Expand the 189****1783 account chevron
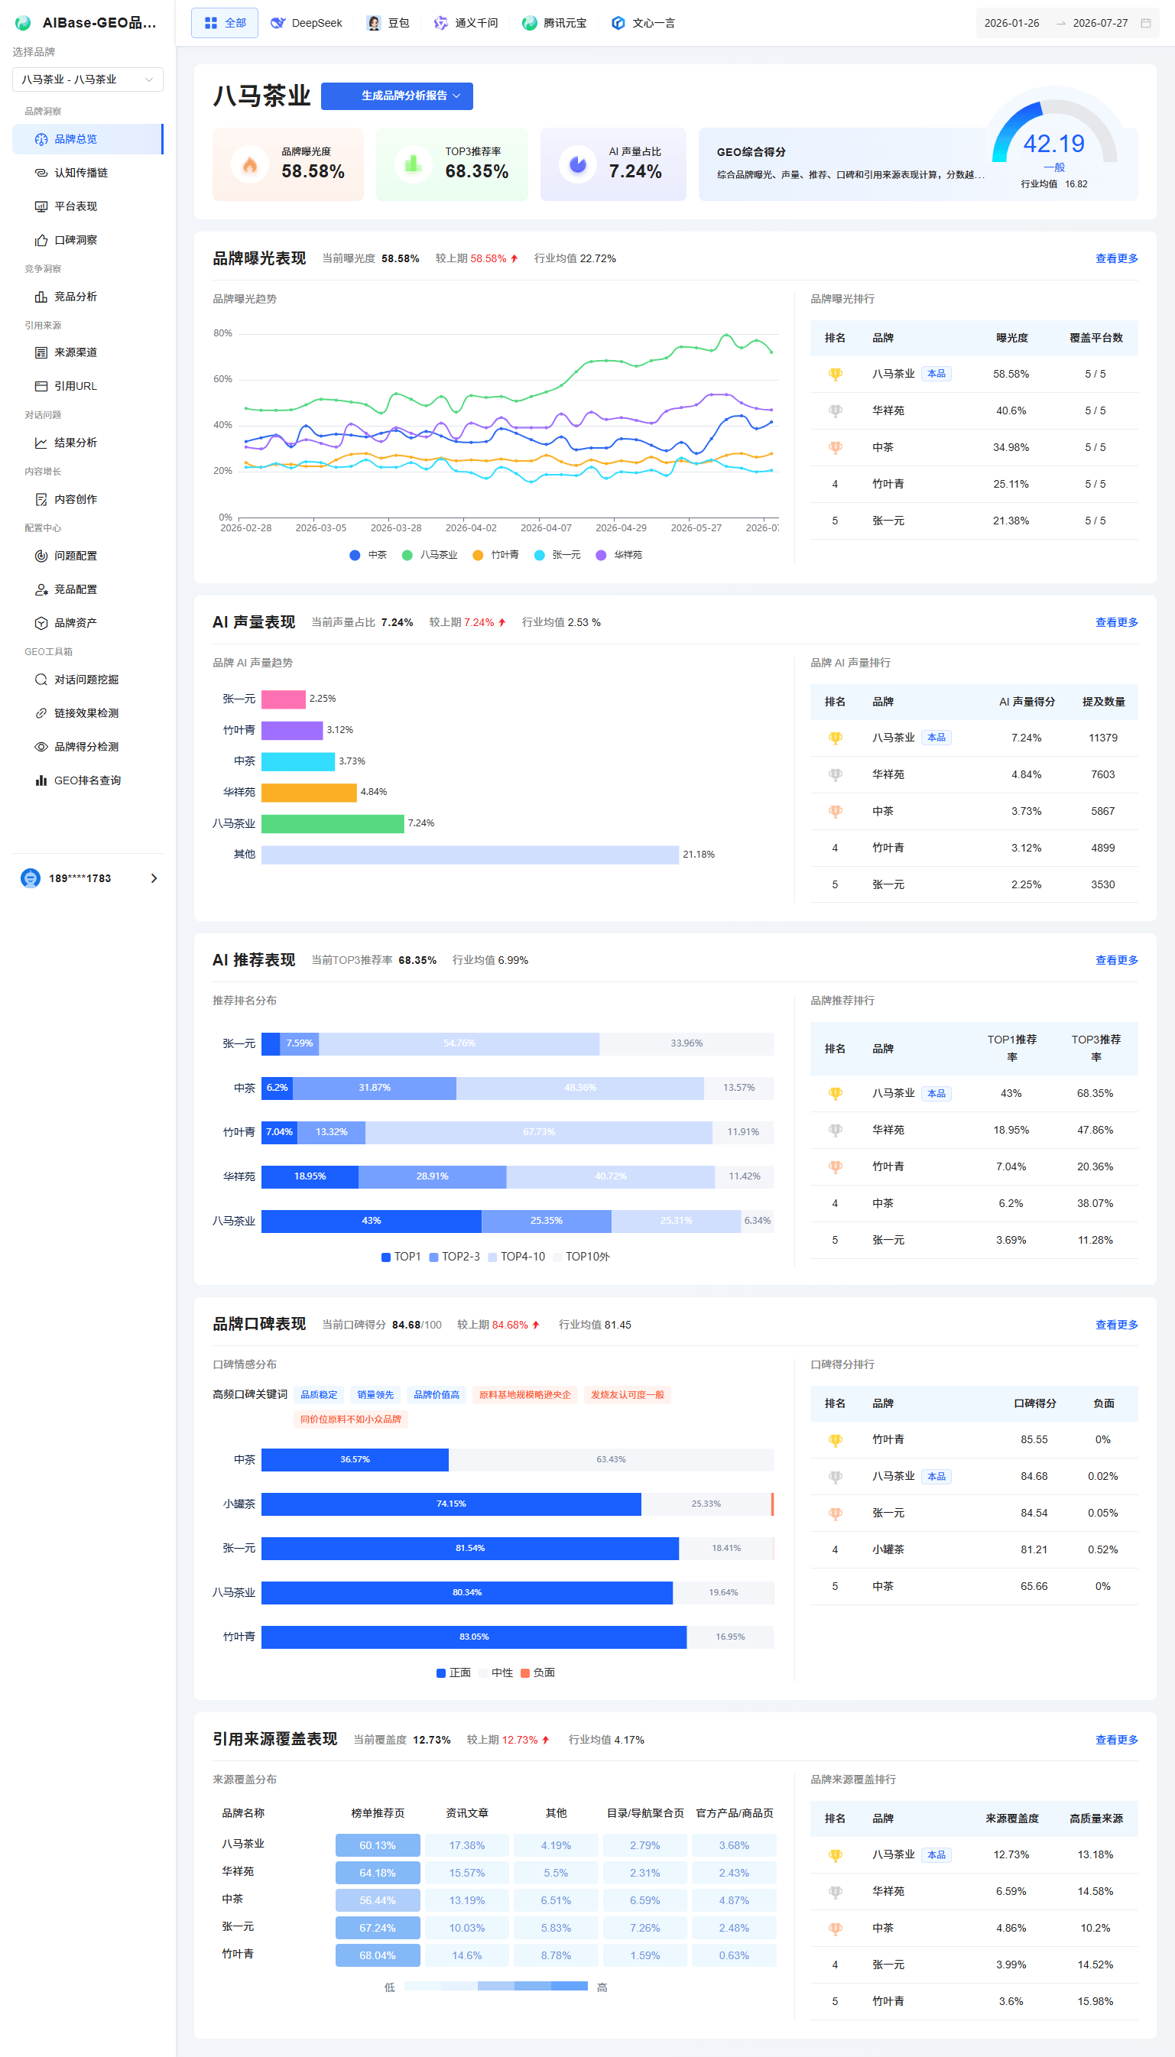 click(x=154, y=878)
